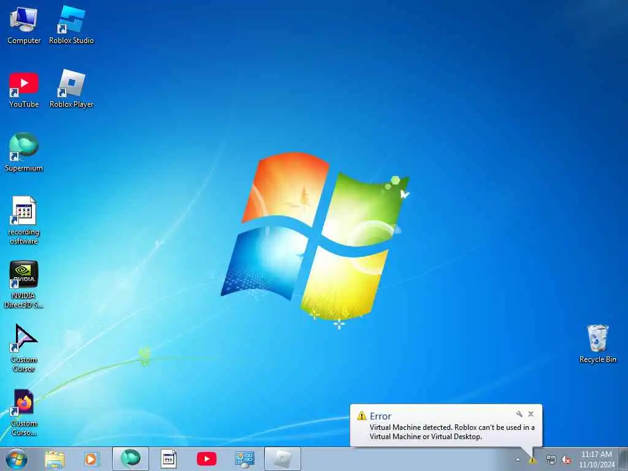The image size is (628, 471).
Task: Show hidden tray icons arrow
Action: (x=518, y=459)
